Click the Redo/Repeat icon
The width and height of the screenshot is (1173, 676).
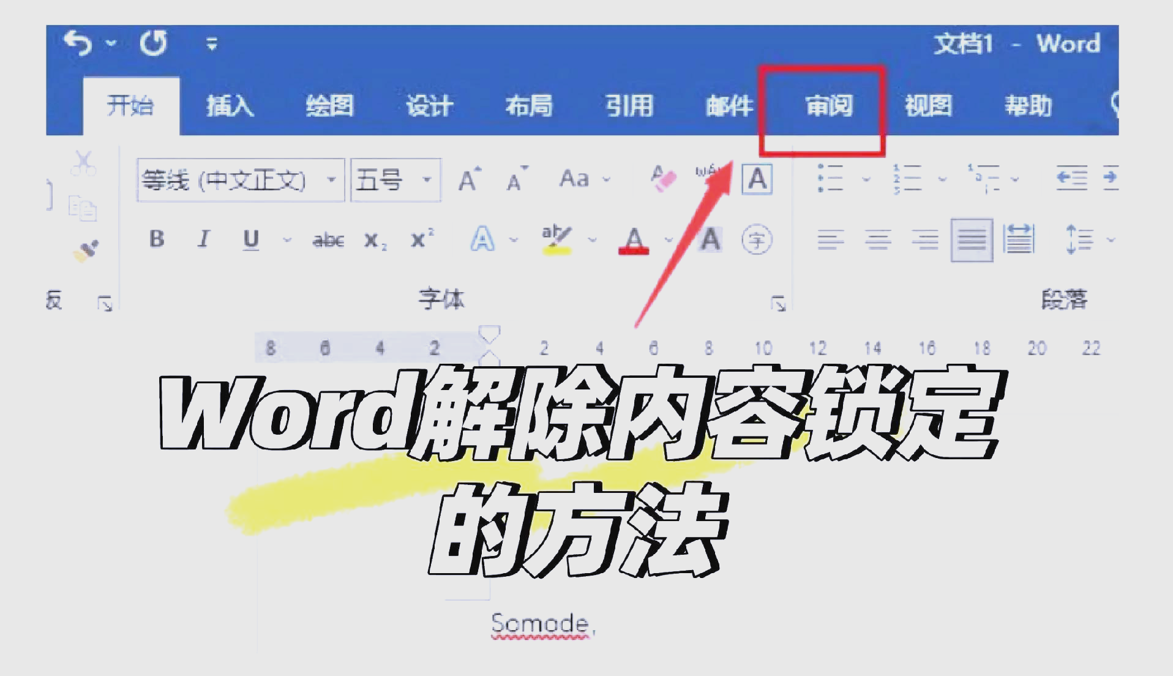(153, 43)
